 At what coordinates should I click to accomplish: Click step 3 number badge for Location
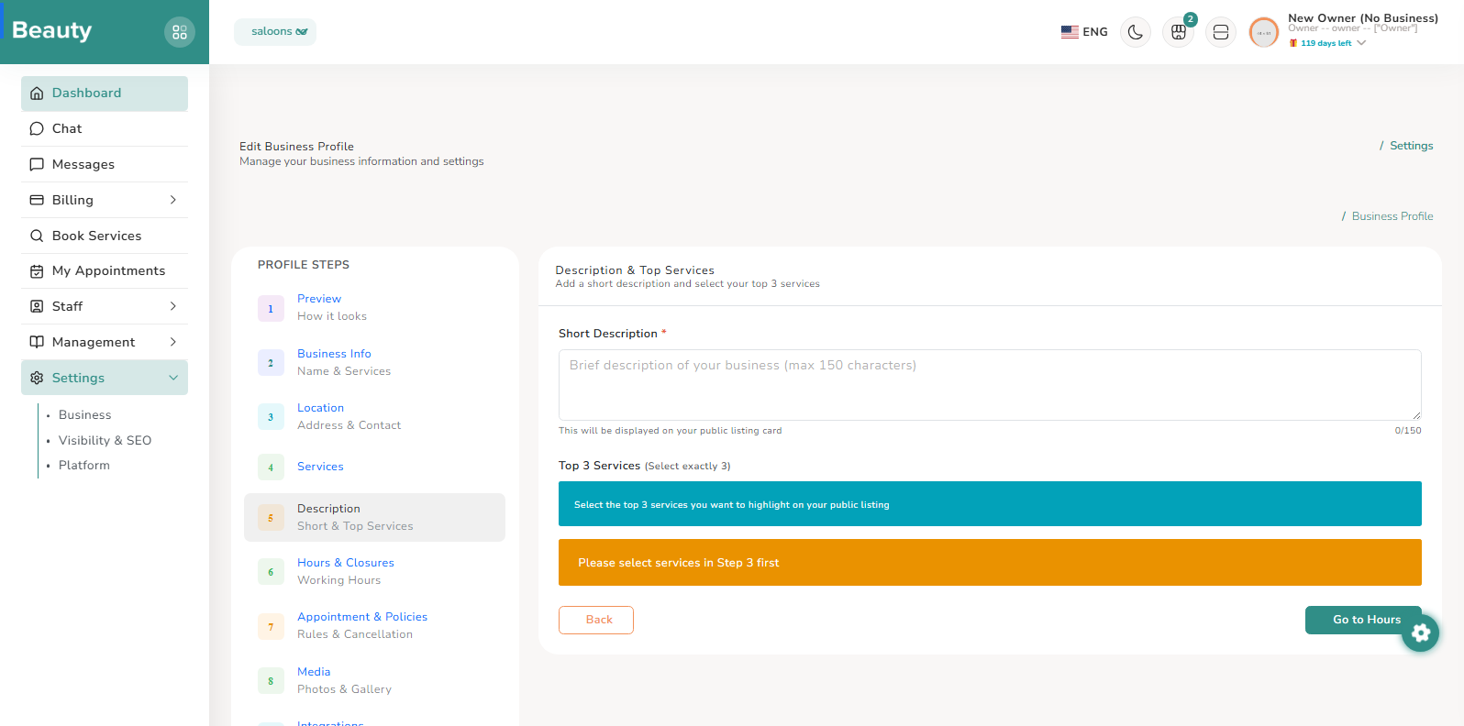271,417
